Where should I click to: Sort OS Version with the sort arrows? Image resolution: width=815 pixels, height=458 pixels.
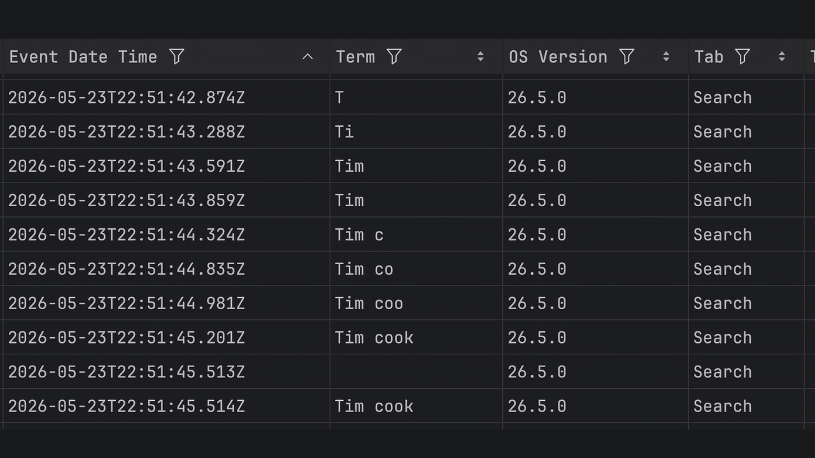click(666, 57)
